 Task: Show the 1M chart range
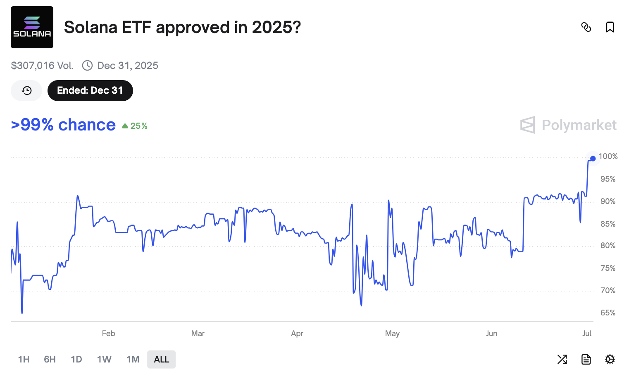[x=133, y=359]
